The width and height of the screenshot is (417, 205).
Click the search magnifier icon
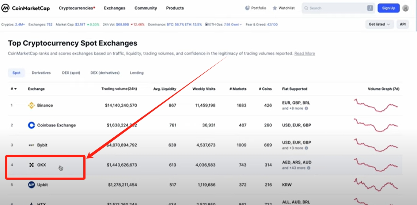306,8
